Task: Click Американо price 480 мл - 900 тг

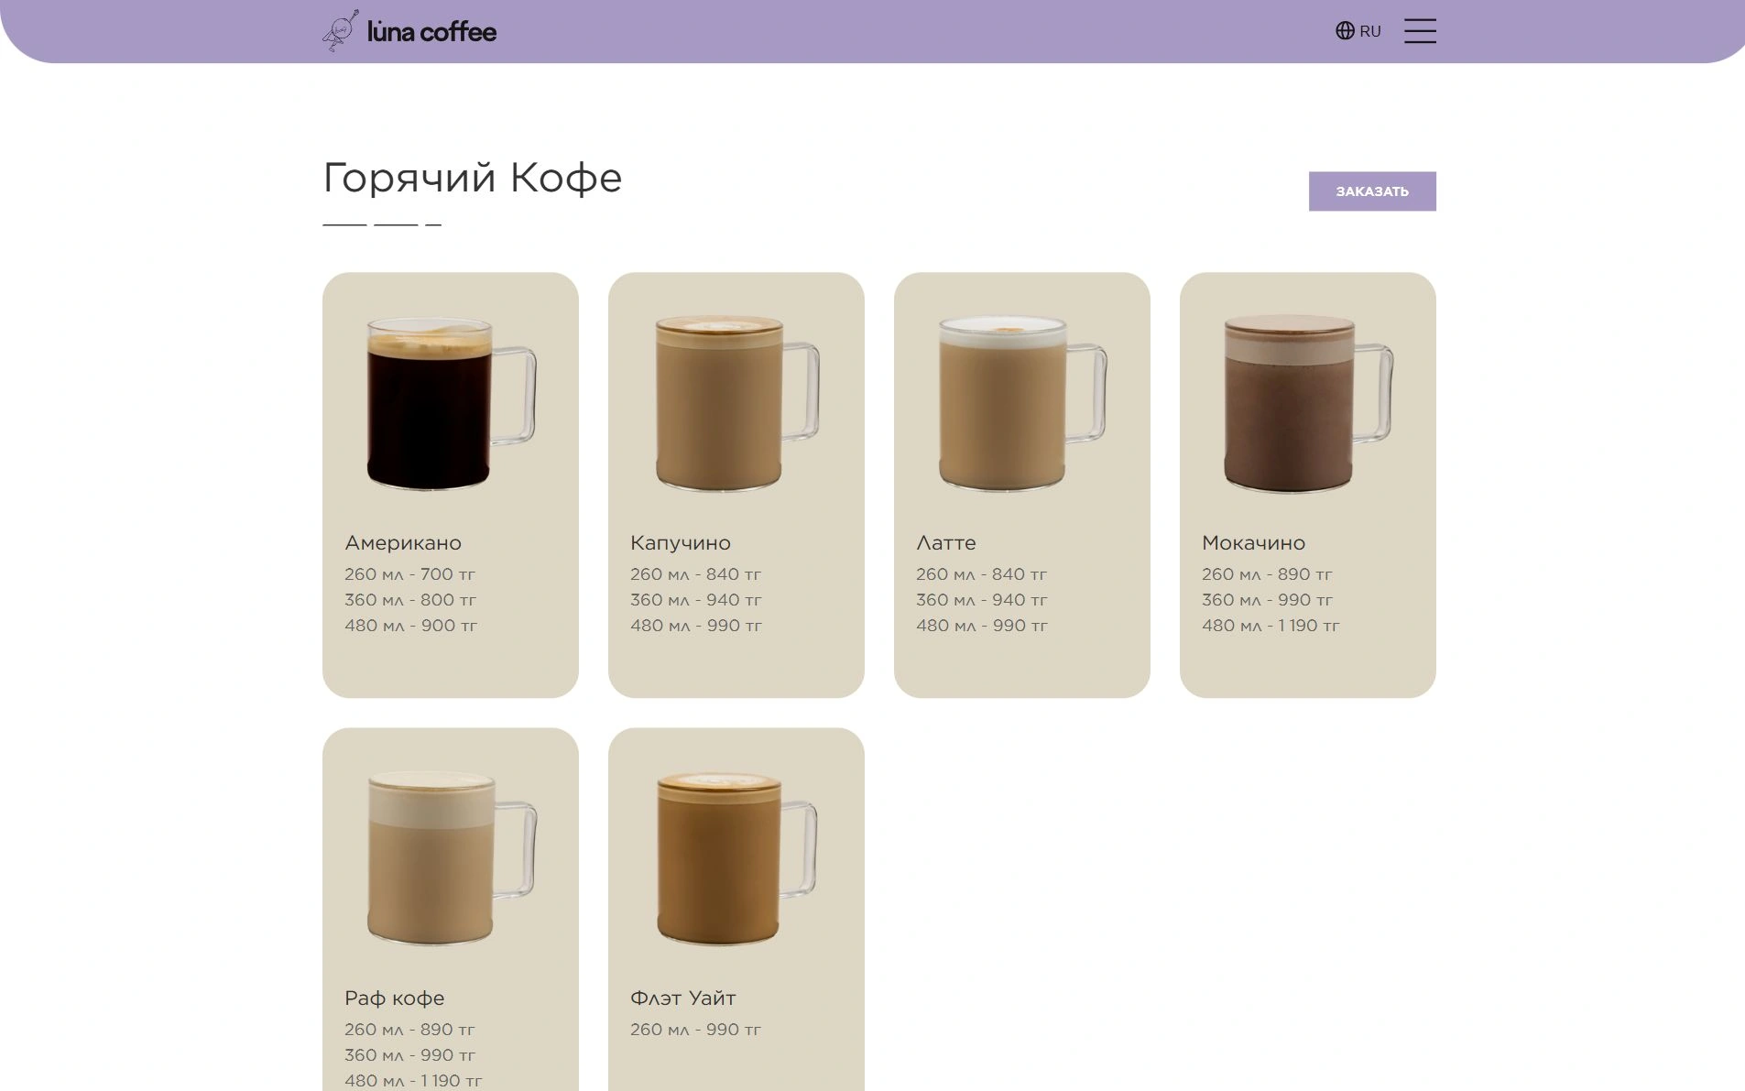Action: pos(411,626)
